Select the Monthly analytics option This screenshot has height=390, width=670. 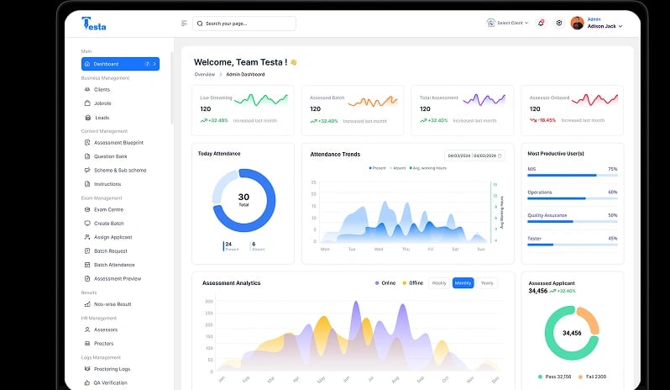point(463,283)
